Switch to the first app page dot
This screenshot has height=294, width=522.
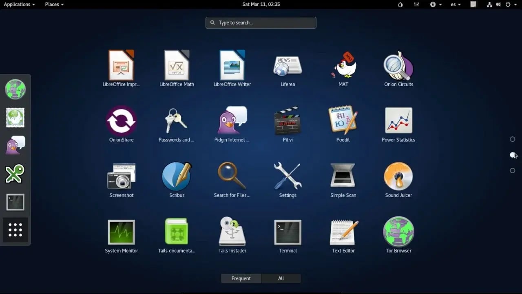click(513, 139)
